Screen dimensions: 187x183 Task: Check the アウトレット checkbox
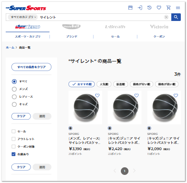coord(14,139)
